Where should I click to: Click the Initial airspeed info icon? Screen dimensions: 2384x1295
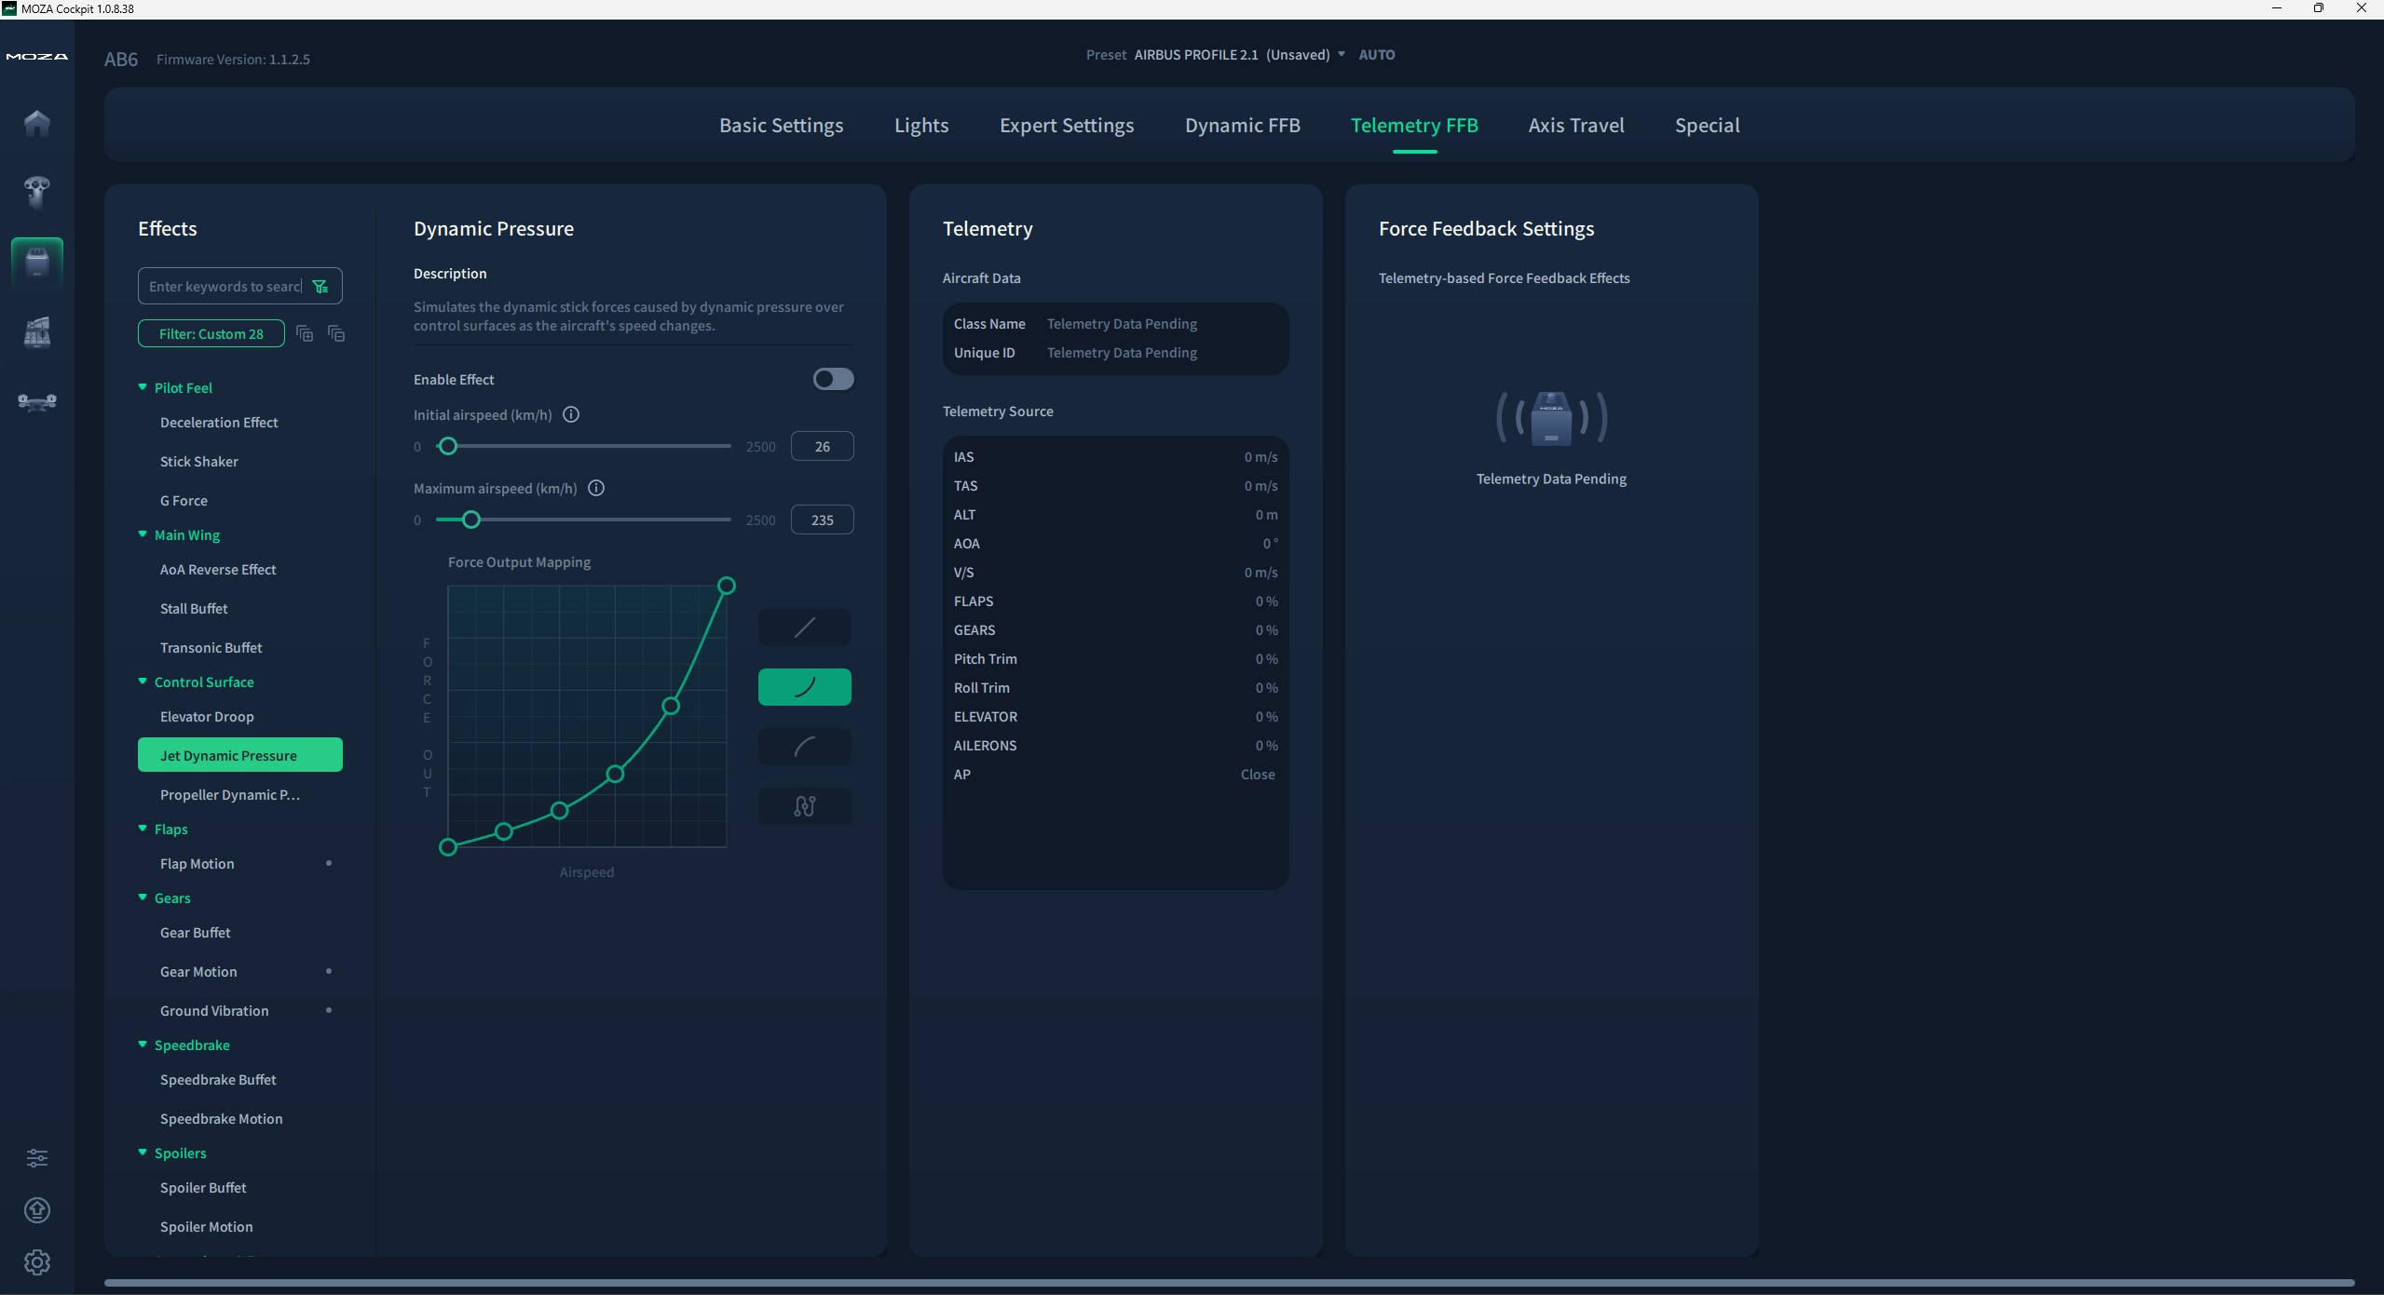coord(571,415)
